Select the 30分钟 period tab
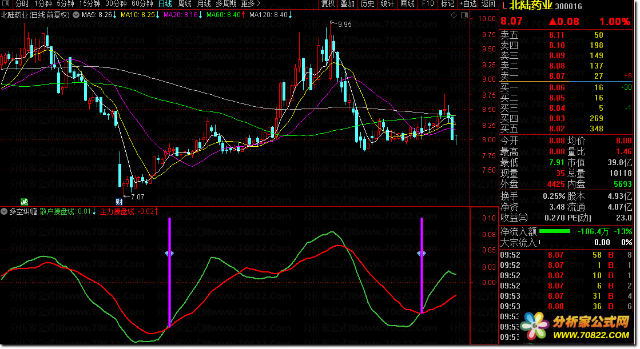 click(116, 3)
